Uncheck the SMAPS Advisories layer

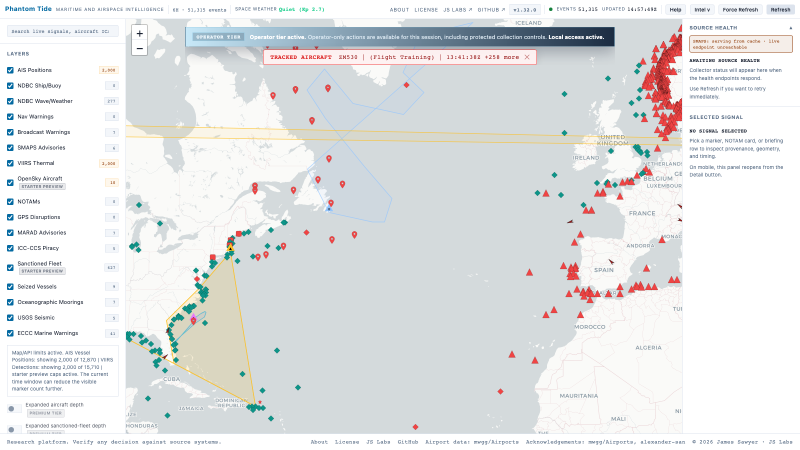point(10,147)
